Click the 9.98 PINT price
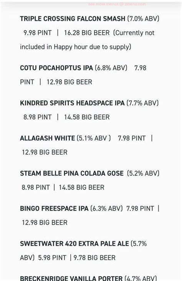The height and width of the screenshot is (281, 182). [x=38, y=33]
